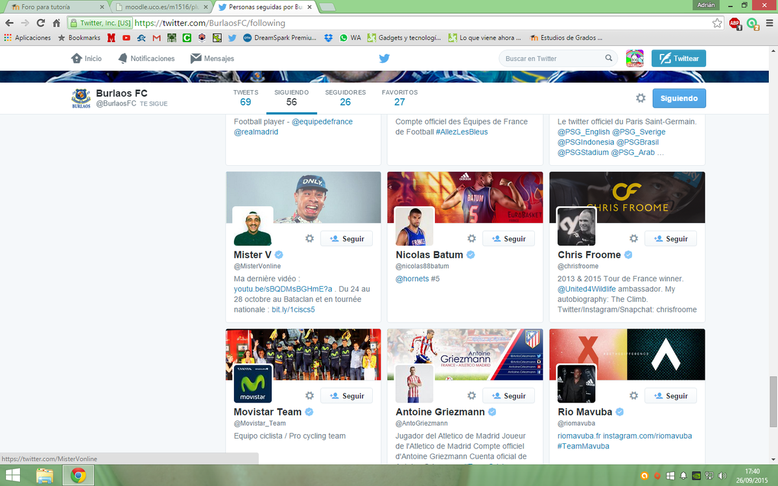Open the Tweets 69 tab
This screenshot has width=778, height=486.
tap(246, 97)
